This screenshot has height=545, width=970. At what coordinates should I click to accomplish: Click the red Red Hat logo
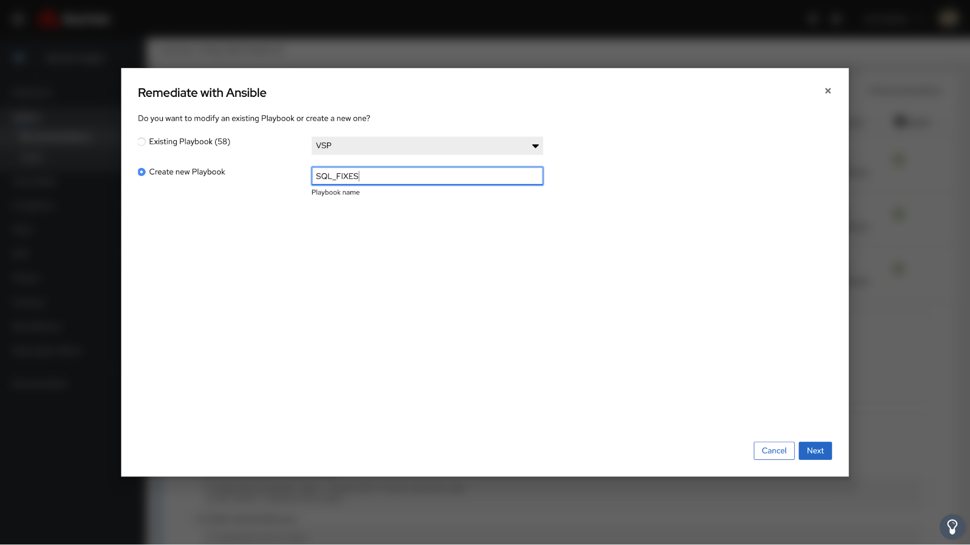49,19
